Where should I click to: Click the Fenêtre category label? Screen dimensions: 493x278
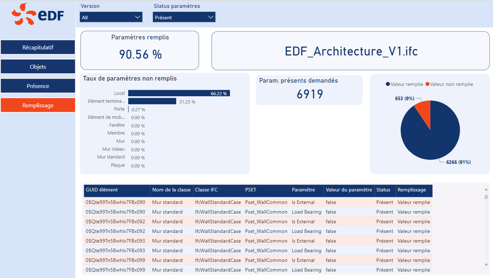pyautogui.click(x=117, y=125)
